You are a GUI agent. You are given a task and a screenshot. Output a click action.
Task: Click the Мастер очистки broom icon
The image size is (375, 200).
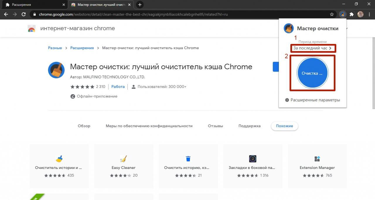pos(56,70)
